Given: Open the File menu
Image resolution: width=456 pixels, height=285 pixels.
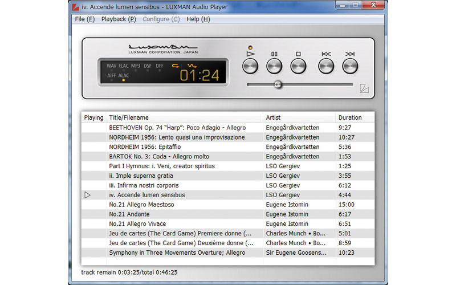Looking at the screenshot, I should (x=84, y=19).
